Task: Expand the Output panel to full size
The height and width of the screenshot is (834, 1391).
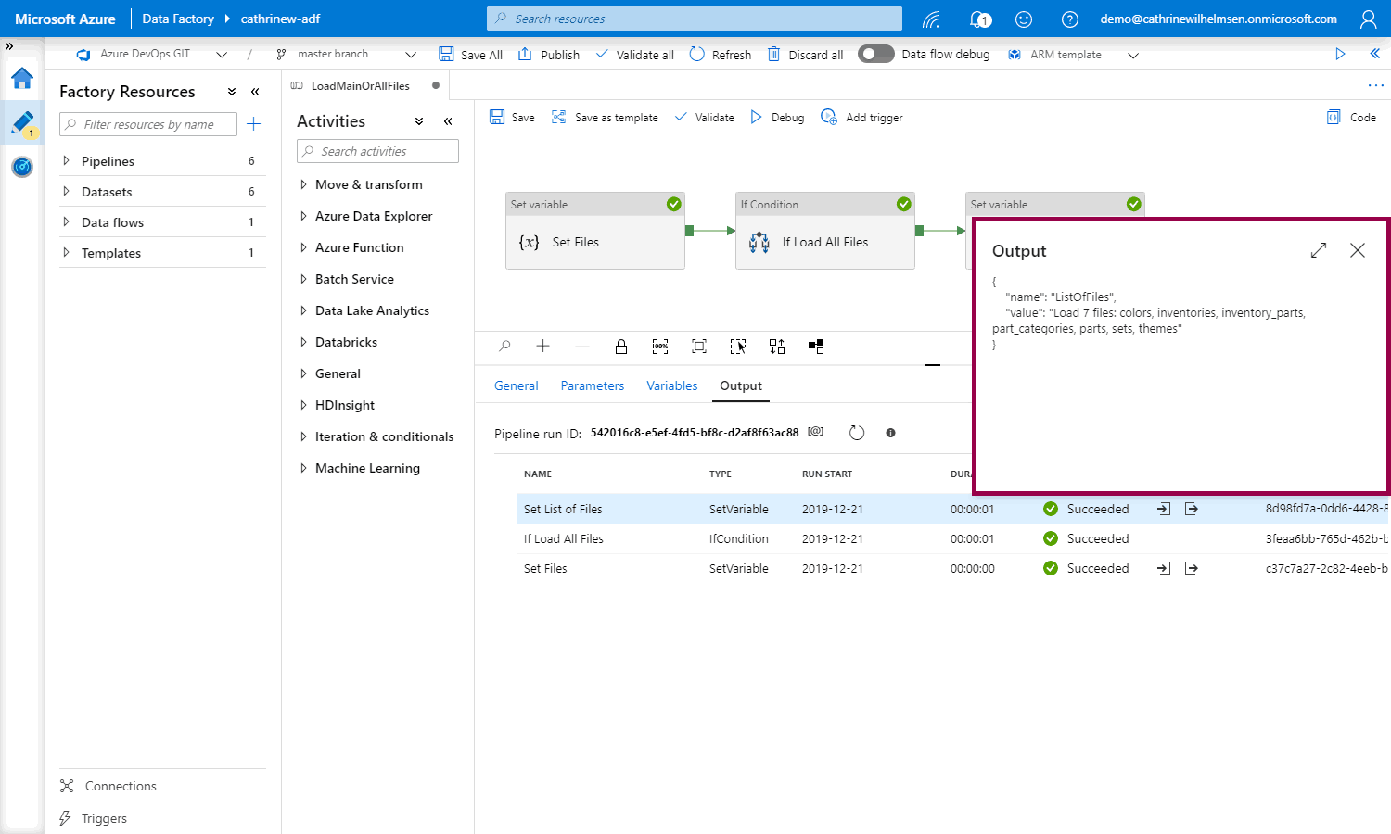Action: [x=1319, y=250]
